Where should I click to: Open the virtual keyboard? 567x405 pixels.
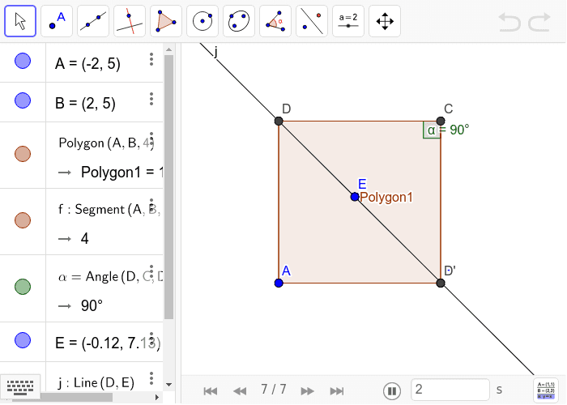coord(20,387)
